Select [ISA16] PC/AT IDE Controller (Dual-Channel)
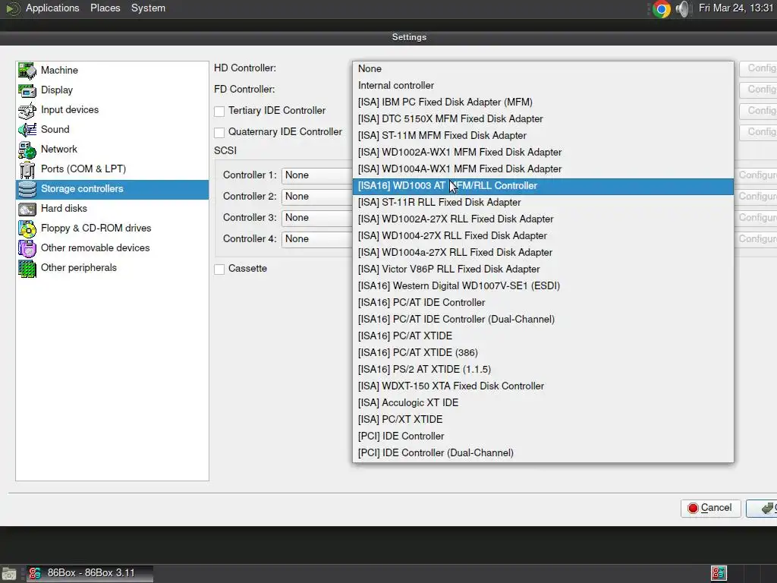Viewport: 777px width, 583px height. [x=543, y=320]
